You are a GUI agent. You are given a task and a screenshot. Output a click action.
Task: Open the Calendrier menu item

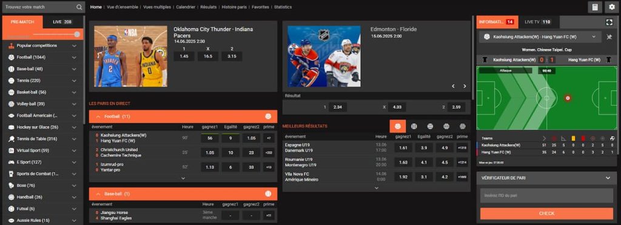(186, 7)
